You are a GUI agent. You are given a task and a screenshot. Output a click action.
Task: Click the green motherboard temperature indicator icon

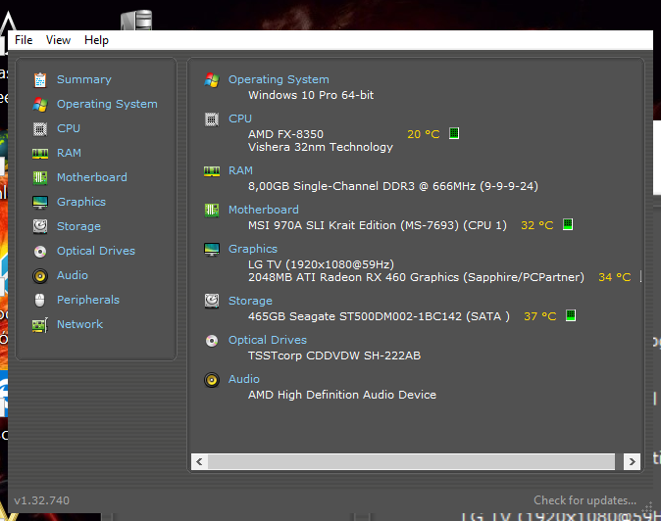pyautogui.click(x=568, y=224)
